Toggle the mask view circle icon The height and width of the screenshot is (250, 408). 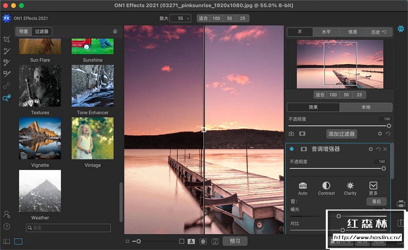click(203, 241)
